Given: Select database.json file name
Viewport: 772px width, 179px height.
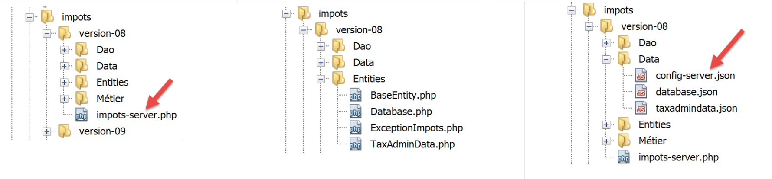Looking at the screenshot, I should (x=686, y=92).
